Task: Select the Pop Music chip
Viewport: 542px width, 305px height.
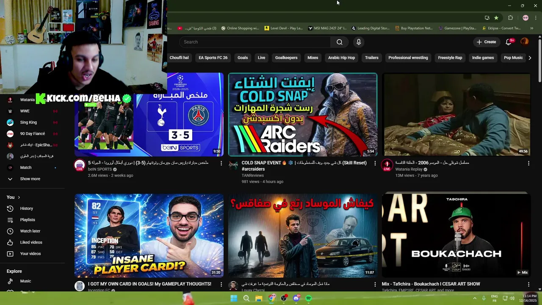Action: pyautogui.click(x=513, y=58)
